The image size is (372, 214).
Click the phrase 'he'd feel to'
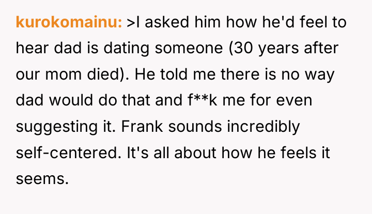click(304, 22)
